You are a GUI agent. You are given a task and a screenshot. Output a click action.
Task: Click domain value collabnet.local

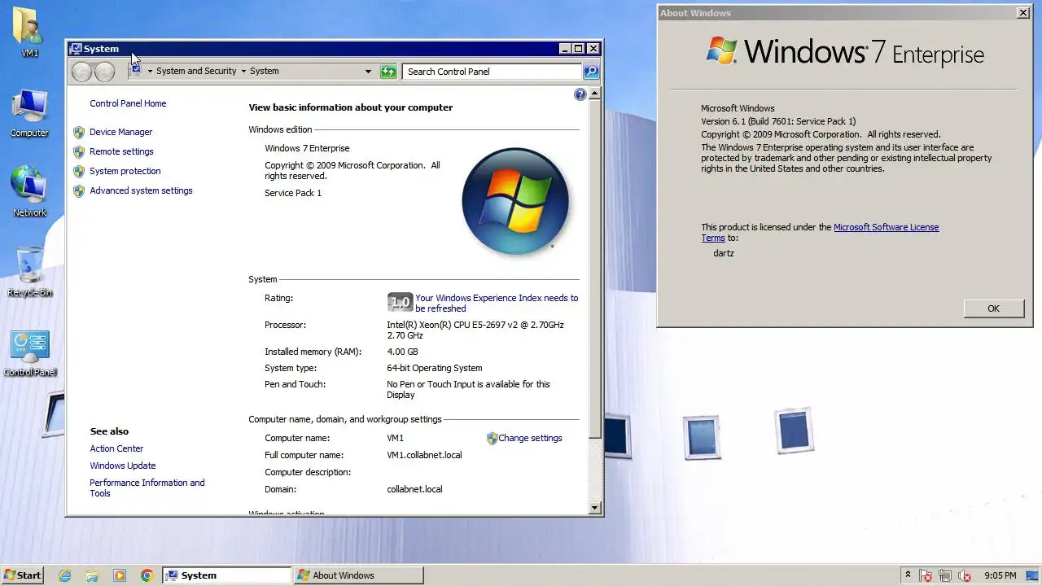click(414, 489)
